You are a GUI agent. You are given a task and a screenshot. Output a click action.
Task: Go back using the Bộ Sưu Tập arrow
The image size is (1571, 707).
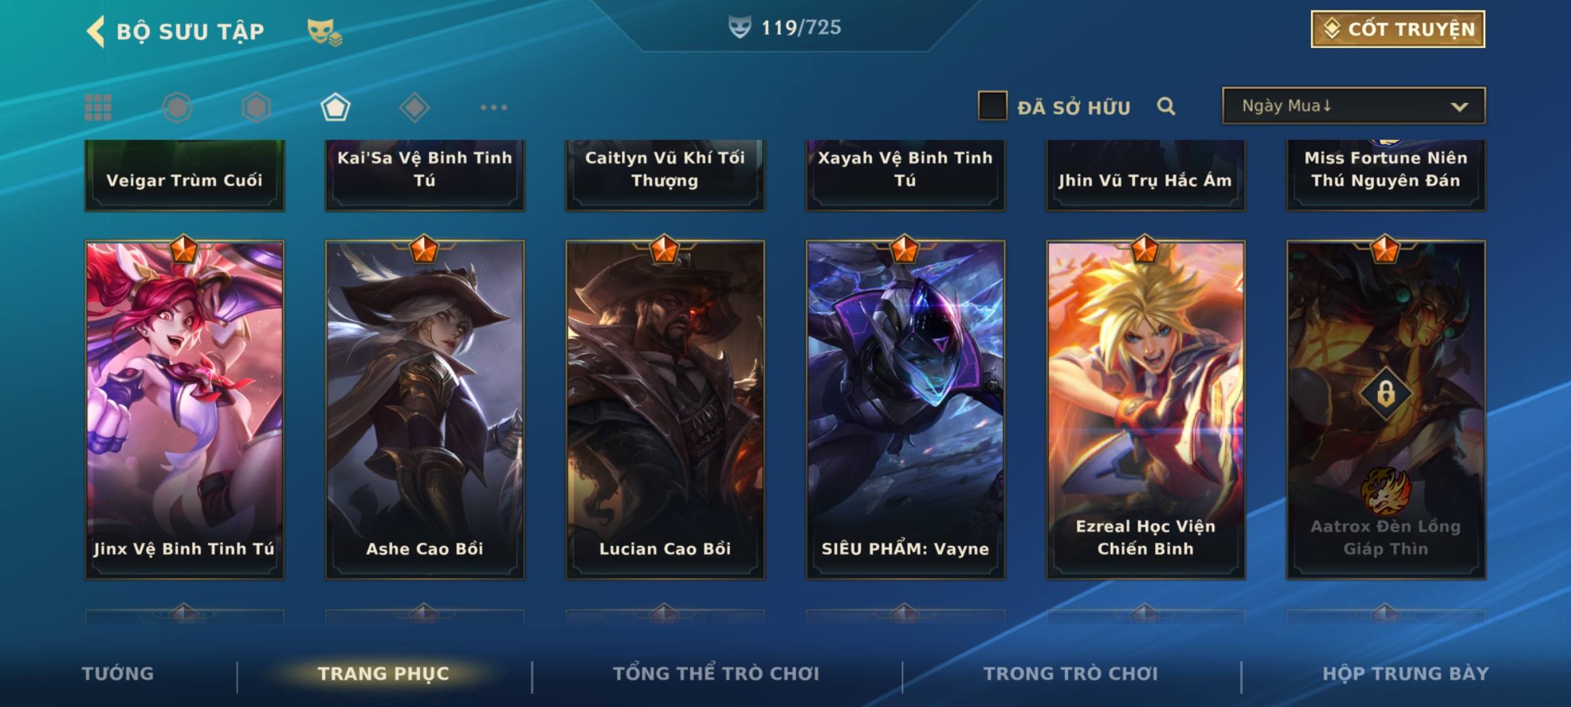point(96,31)
